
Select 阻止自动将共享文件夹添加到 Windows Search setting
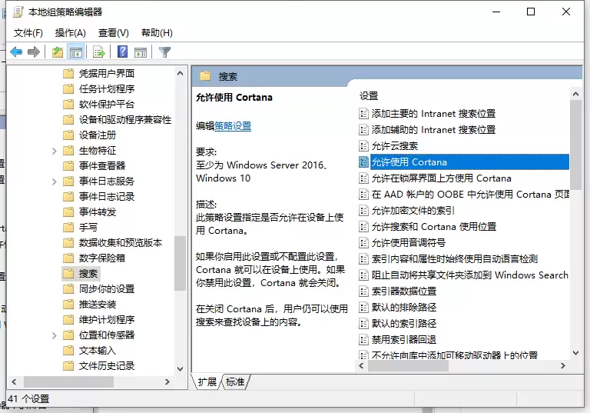tap(470, 275)
